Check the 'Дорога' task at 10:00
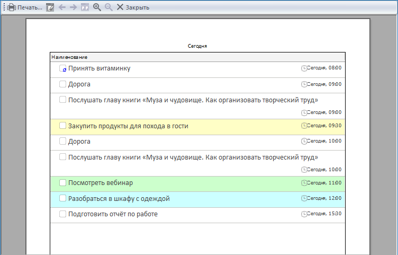The image size is (398, 255). click(62, 141)
